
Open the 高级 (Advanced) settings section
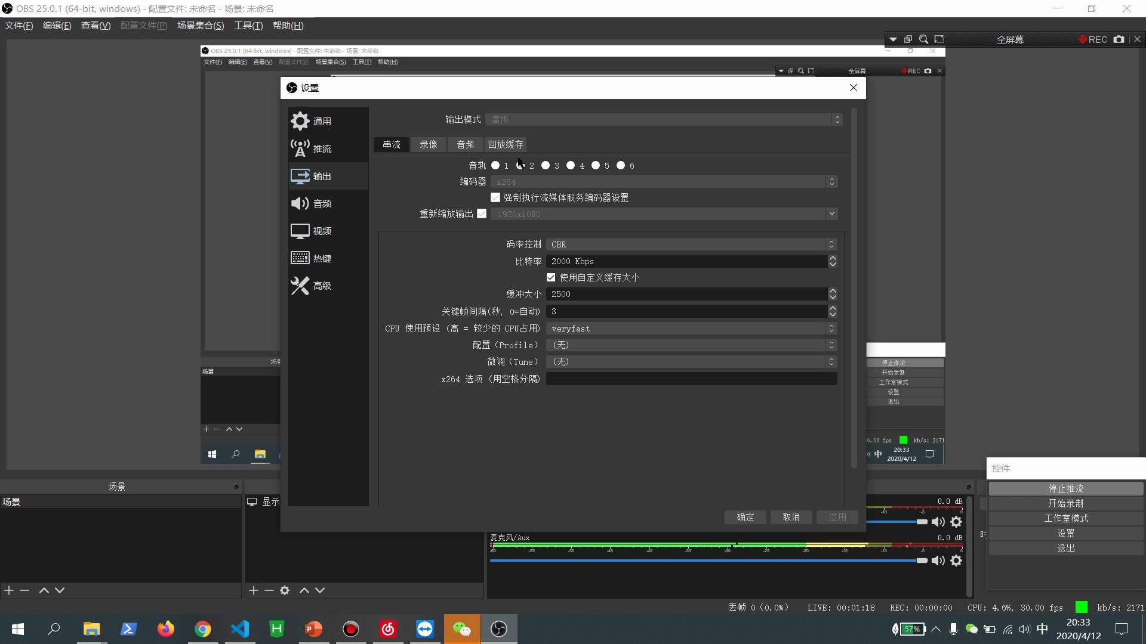(328, 286)
